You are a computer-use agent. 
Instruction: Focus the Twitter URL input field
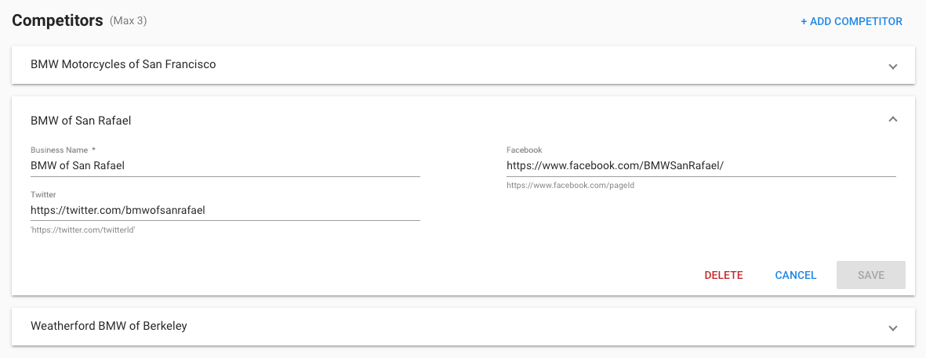click(225, 210)
